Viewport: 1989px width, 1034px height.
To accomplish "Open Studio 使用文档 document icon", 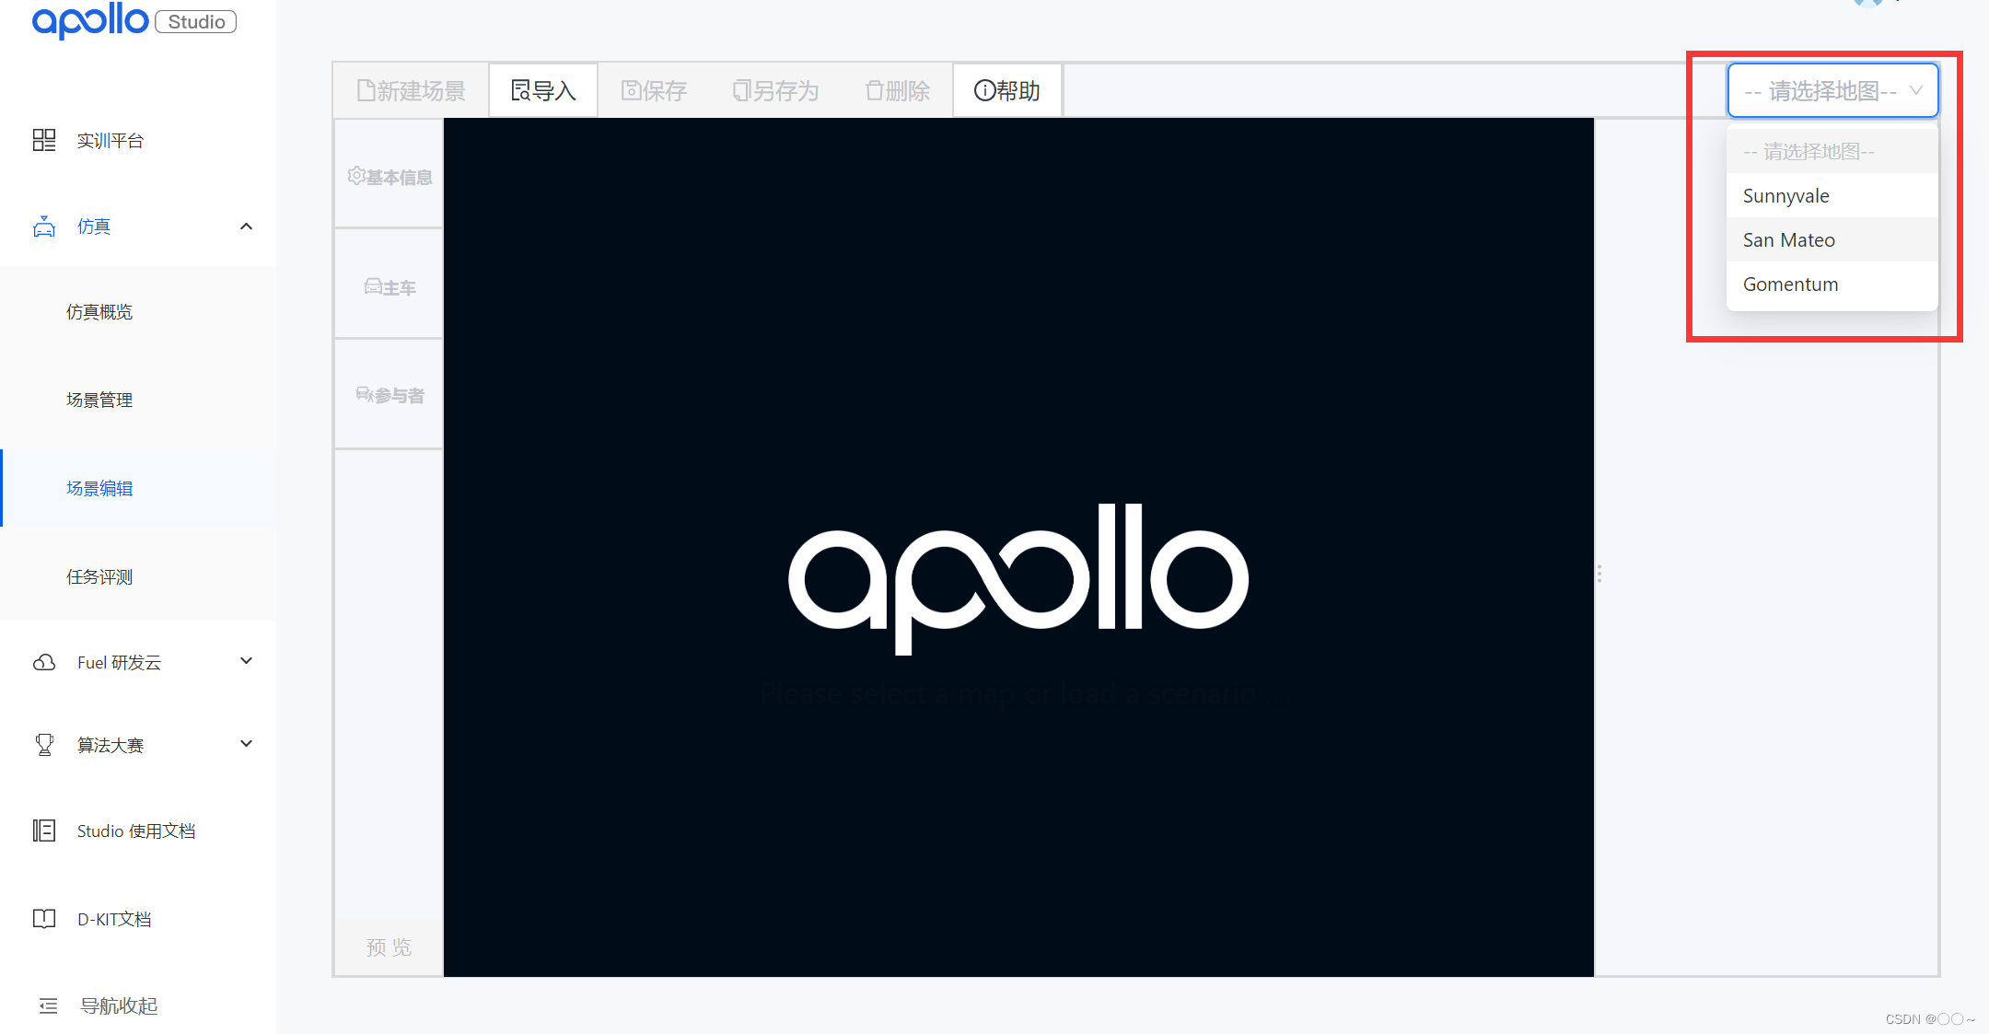I will coord(44,831).
